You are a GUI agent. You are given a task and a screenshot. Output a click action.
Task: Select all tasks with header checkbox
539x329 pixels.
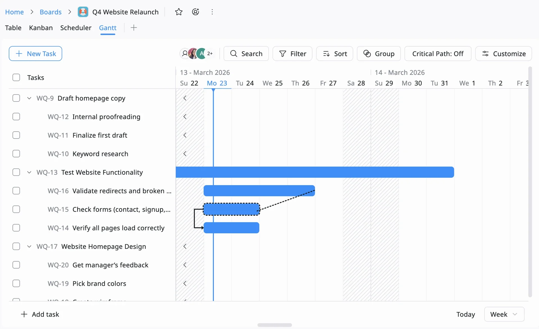(16, 77)
